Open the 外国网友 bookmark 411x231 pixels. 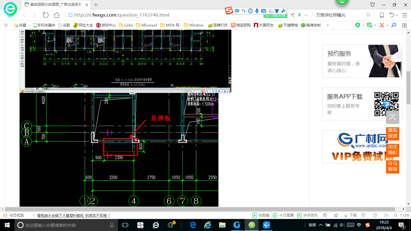(x=264, y=25)
